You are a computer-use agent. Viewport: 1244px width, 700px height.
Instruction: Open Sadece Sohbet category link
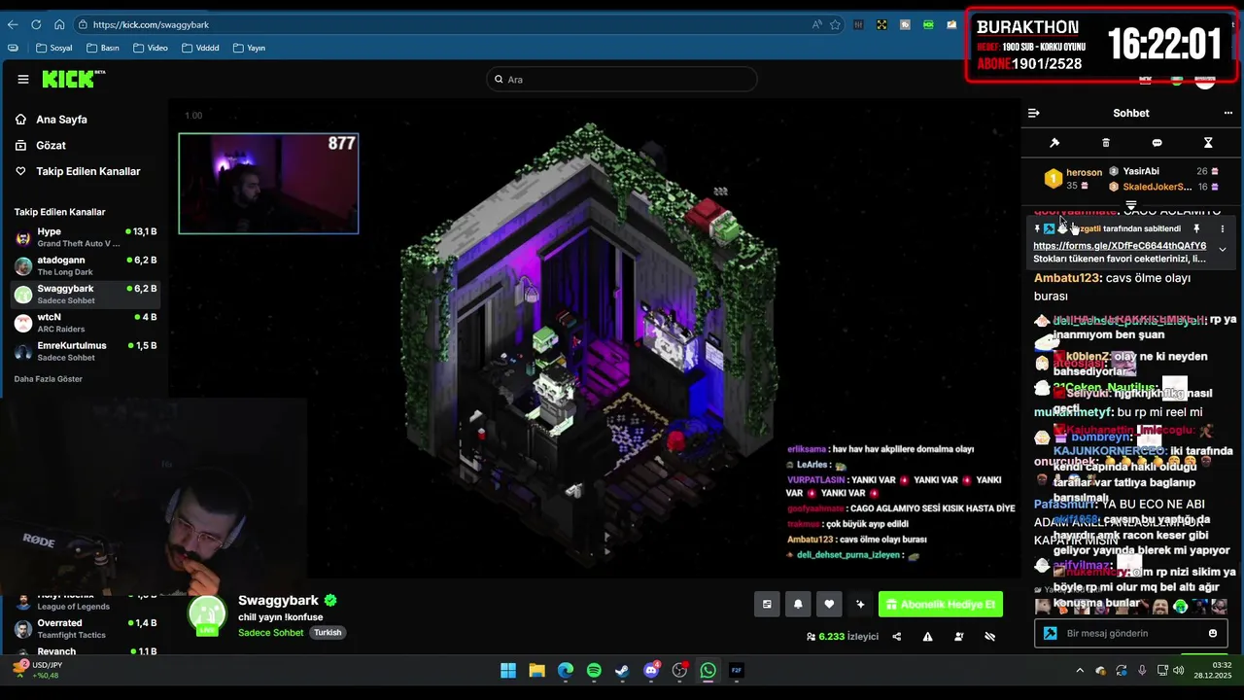point(271,633)
